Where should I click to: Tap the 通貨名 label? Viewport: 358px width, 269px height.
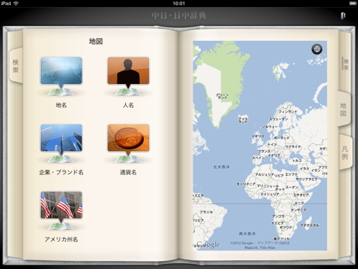point(128,172)
